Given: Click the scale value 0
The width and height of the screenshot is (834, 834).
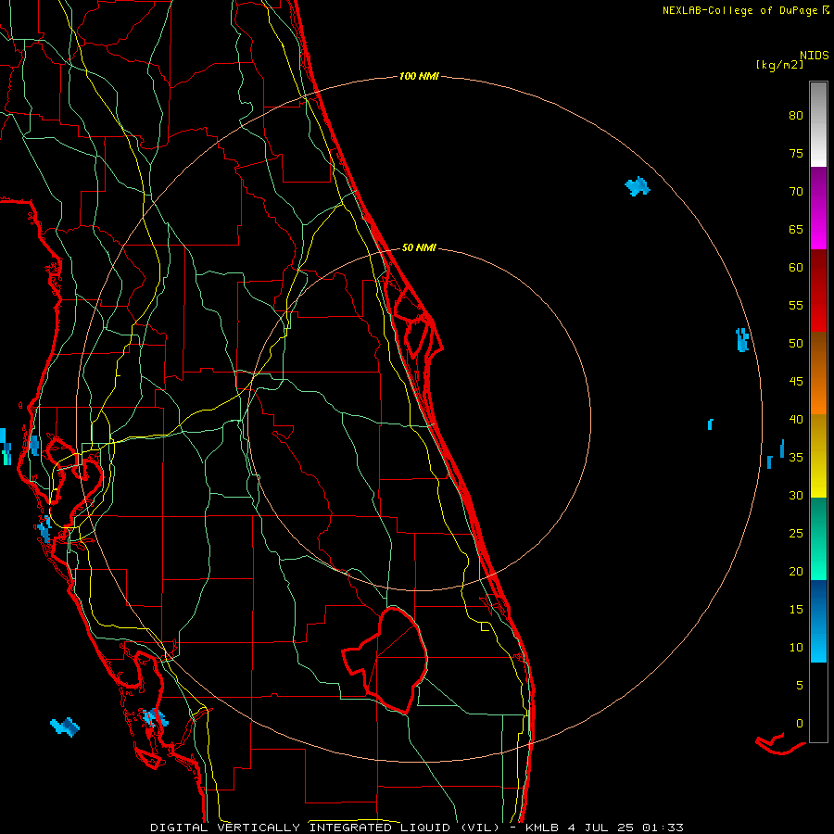Looking at the screenshot, I should pos(800,724).
